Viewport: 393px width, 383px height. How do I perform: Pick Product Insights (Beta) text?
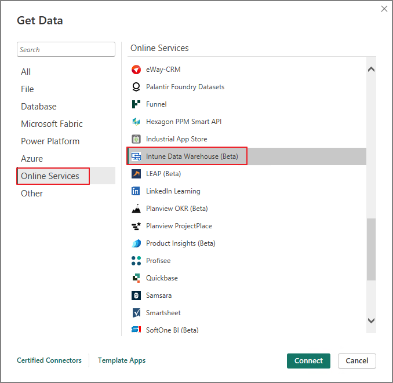181,243
